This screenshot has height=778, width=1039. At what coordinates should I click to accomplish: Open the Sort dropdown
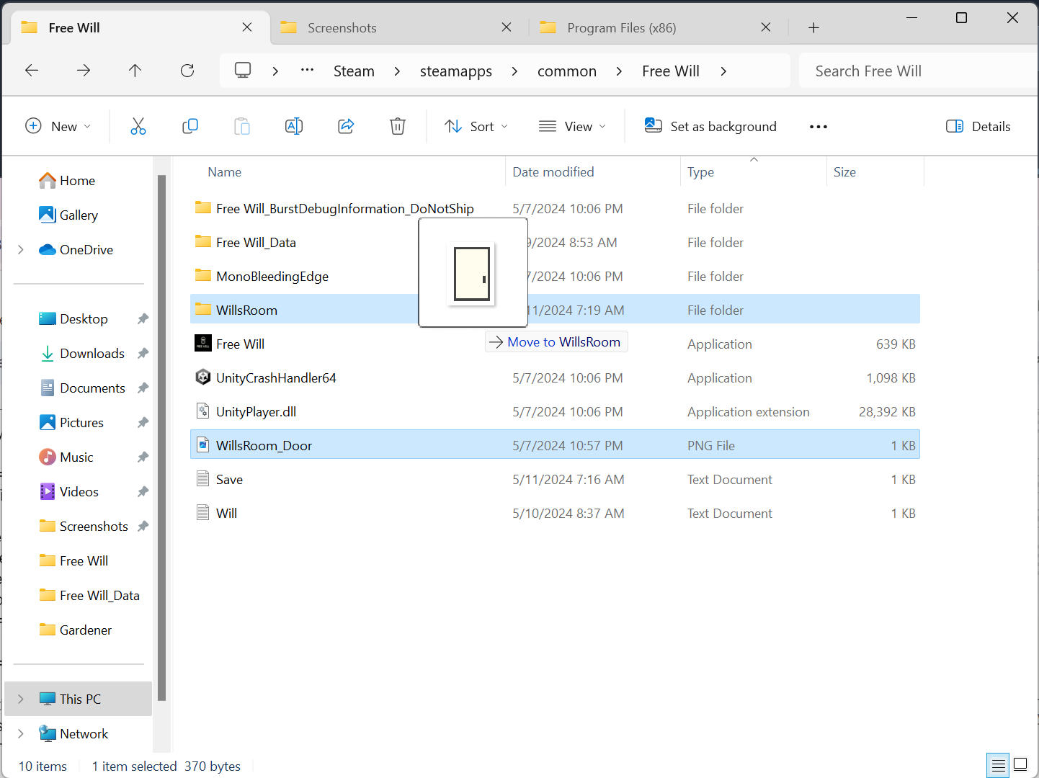tap(476, 127)
